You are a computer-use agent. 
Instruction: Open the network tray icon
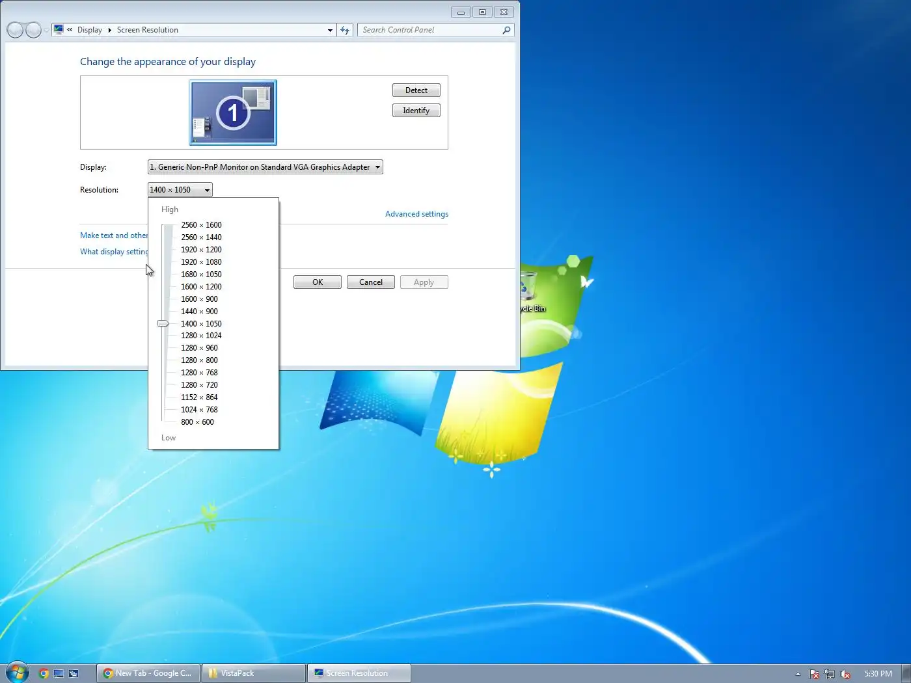pyautogui.click(x=829, y=674)
